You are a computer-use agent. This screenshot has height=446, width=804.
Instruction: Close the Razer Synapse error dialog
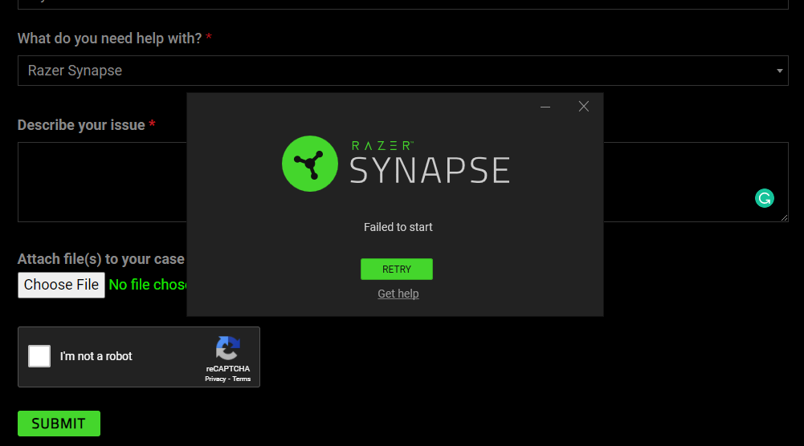(583, 107)
